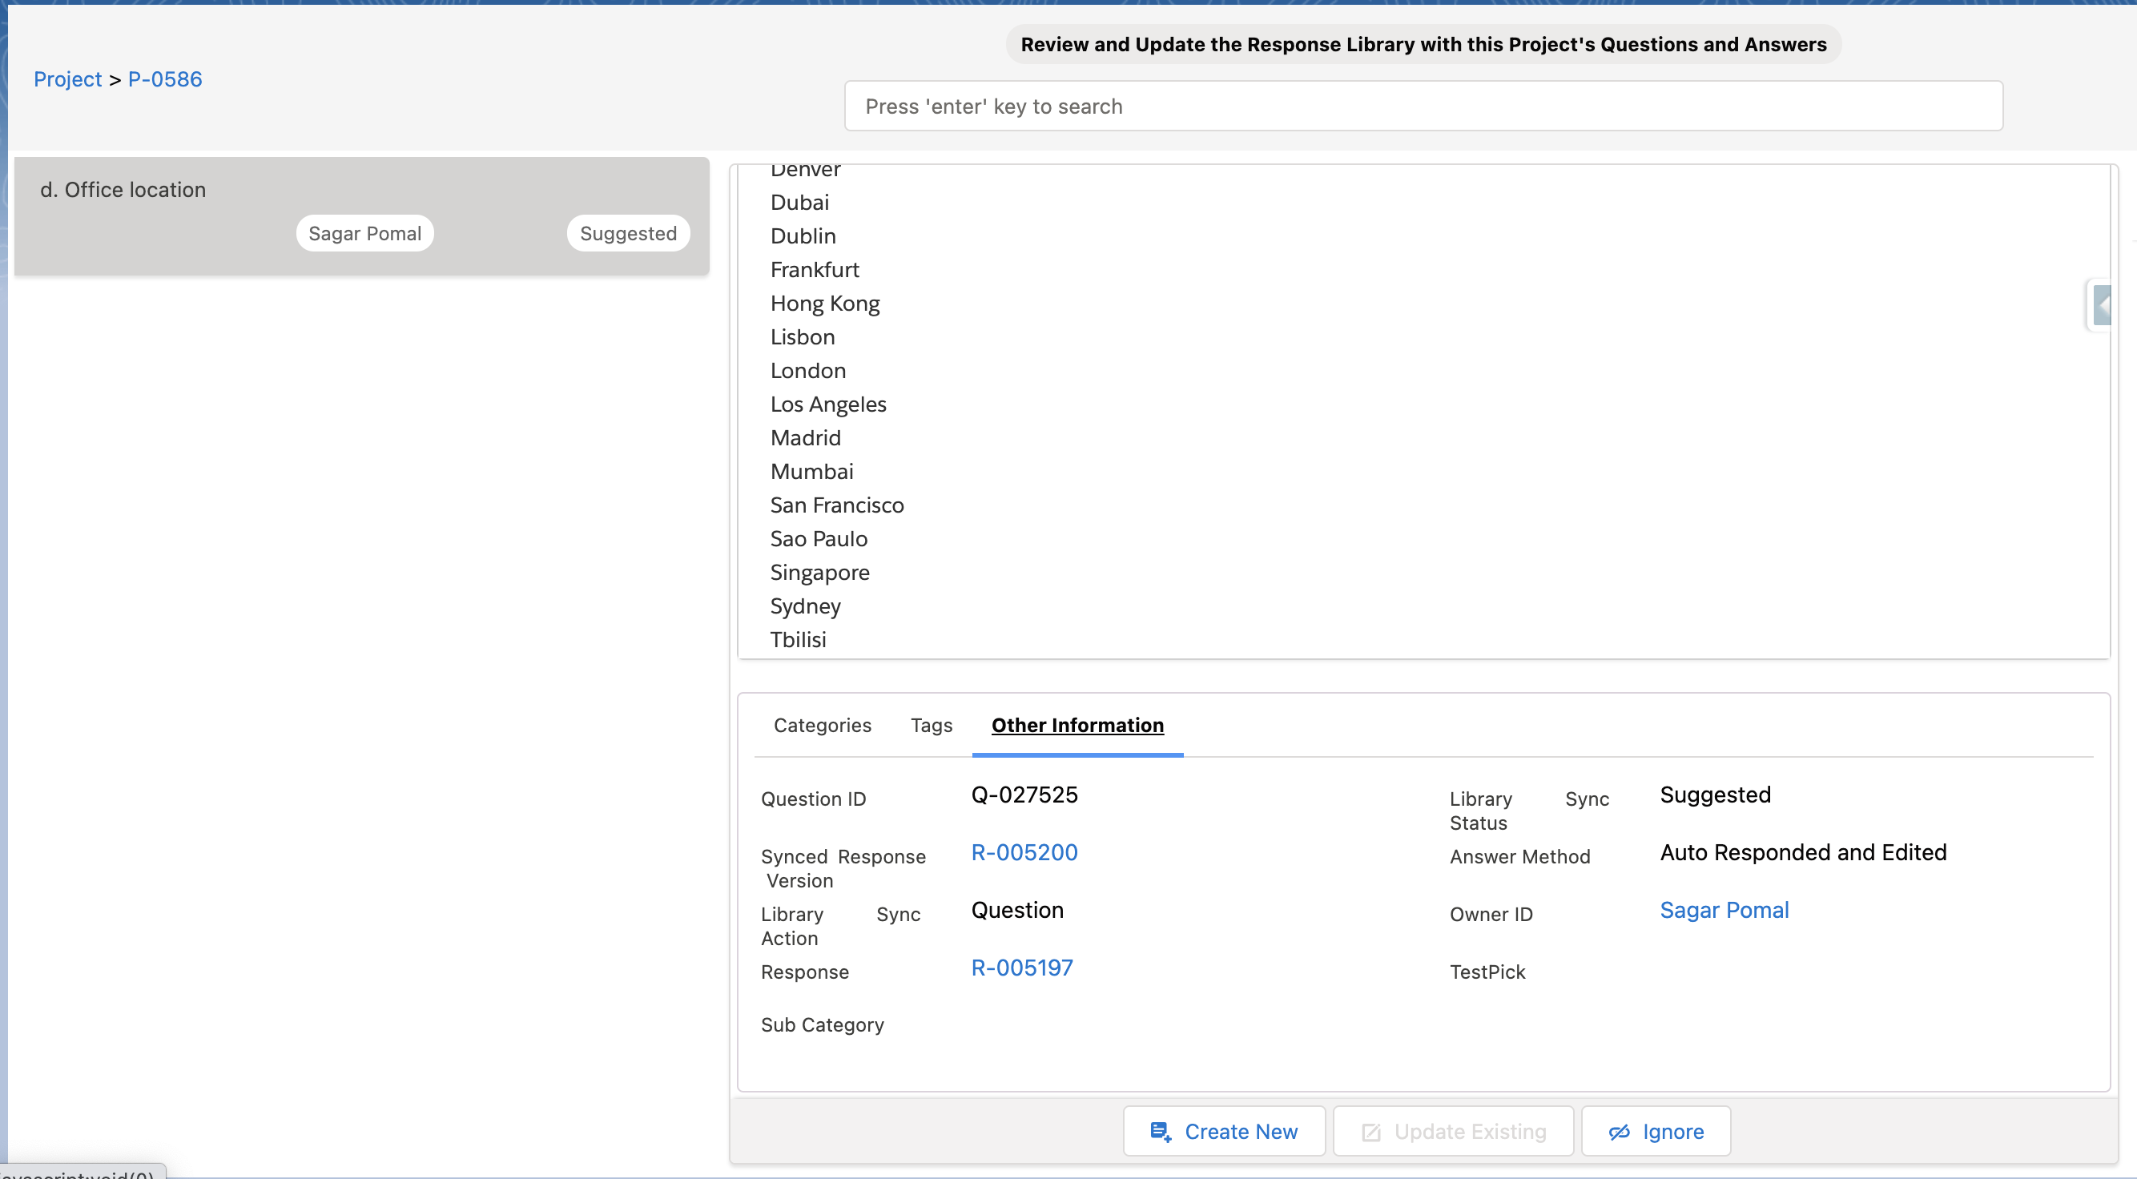Click the 'TestPick' field label
The width and height of the screenshot is (2137, 1179).
pyautogui.click(x=1487, y=972)
